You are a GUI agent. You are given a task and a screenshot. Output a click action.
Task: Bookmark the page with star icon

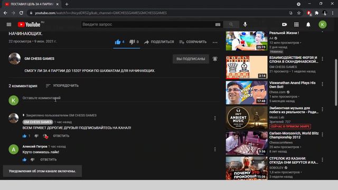pyautogui.click(x=299, y=13)
